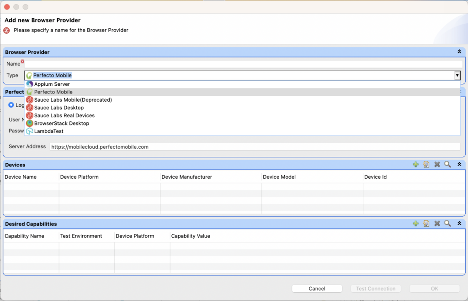Cancel the Add new Browser Provider dialog

pyautogui.click(x=317, y=288)
